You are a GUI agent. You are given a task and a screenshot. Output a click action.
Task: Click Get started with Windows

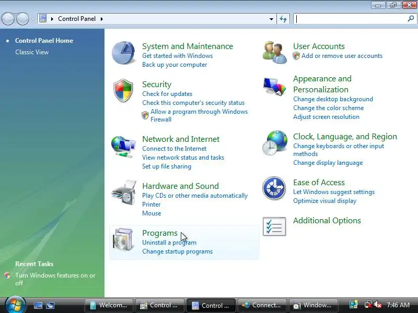(177, 56)
